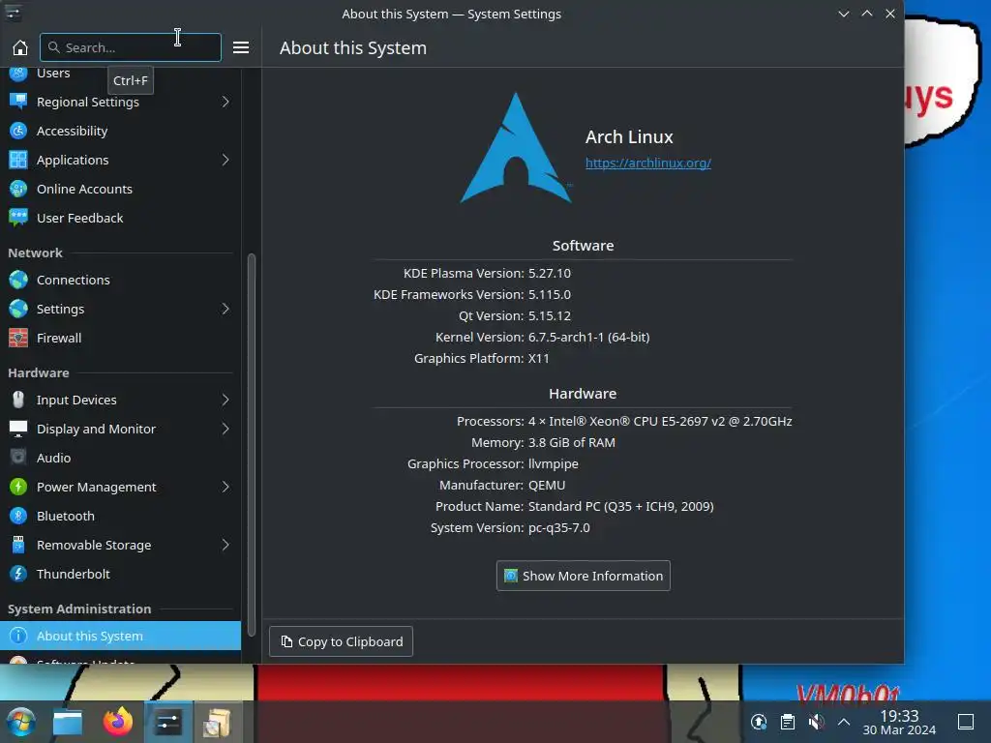Image resolution: width=991 pixels, height=743 pixels.
Task: Click the Power Management green icon
Action: [x=18, y=488]
